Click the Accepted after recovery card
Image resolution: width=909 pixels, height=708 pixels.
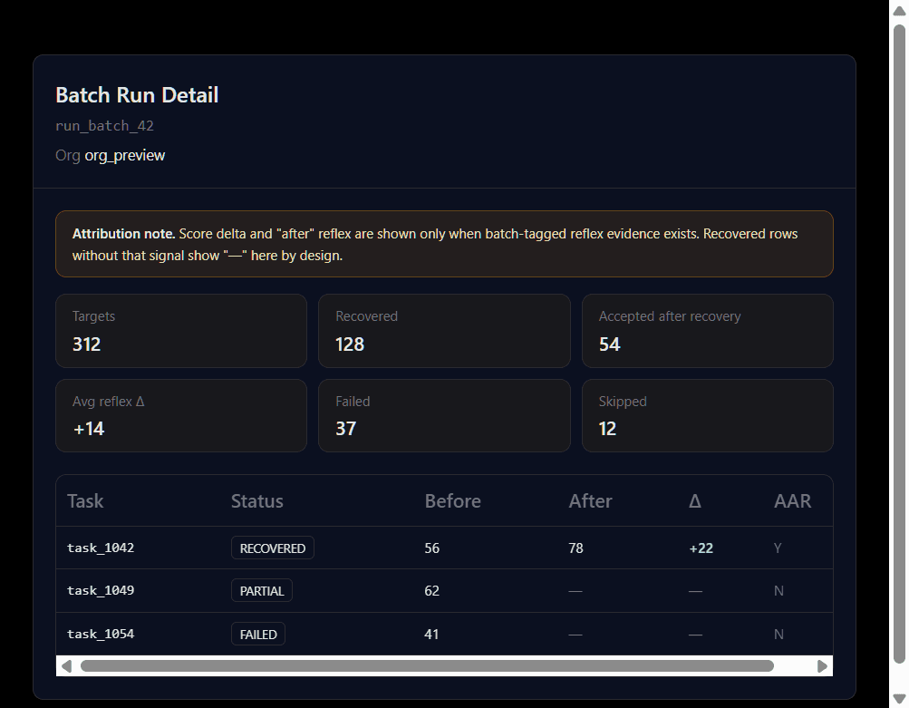(x=707, y=331)
